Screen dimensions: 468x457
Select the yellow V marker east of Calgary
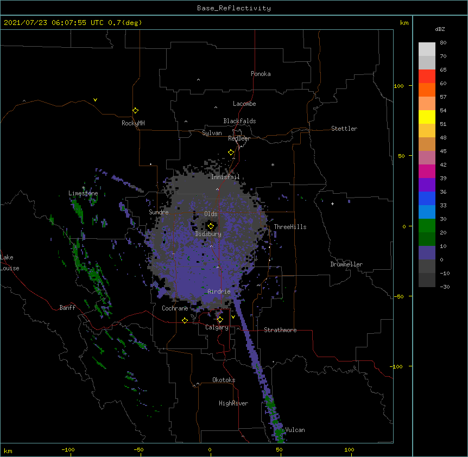[x=233, y=317]
